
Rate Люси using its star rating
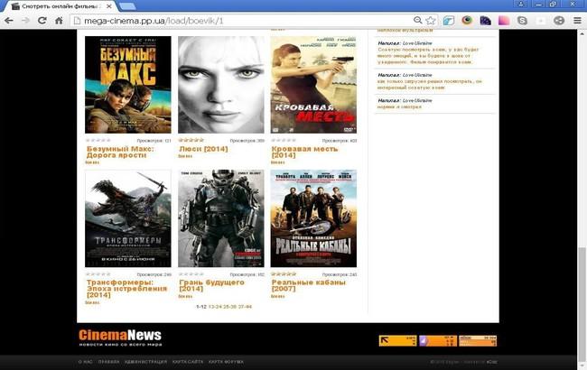[191, 140]
